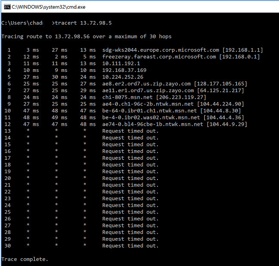This screenshot has width=279, height=266.
Task: Click 'Request timed out.' on hop 22
Action: click(130, 192)
